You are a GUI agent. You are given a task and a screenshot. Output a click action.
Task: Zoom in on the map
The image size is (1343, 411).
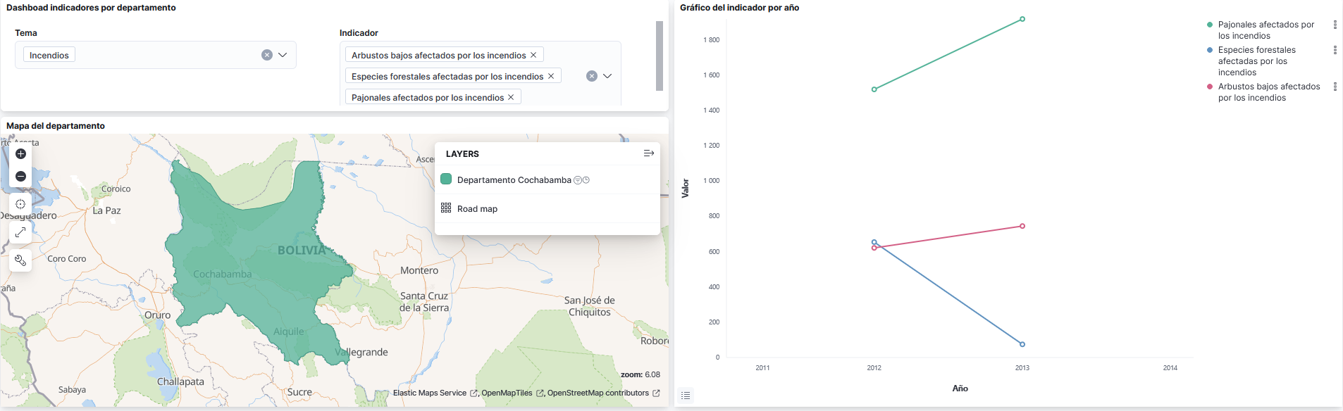pyautogui.click(x=20, y=154)
